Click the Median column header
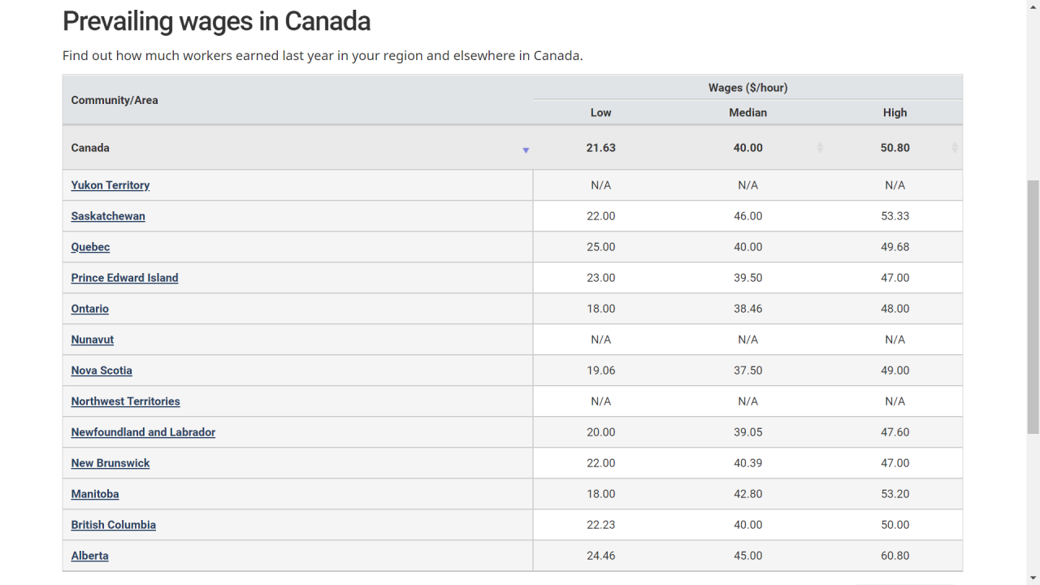 747,113
